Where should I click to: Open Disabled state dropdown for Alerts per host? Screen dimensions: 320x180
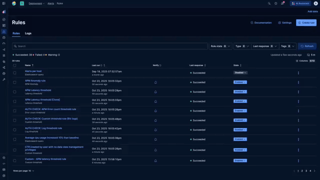click(240, 72)
